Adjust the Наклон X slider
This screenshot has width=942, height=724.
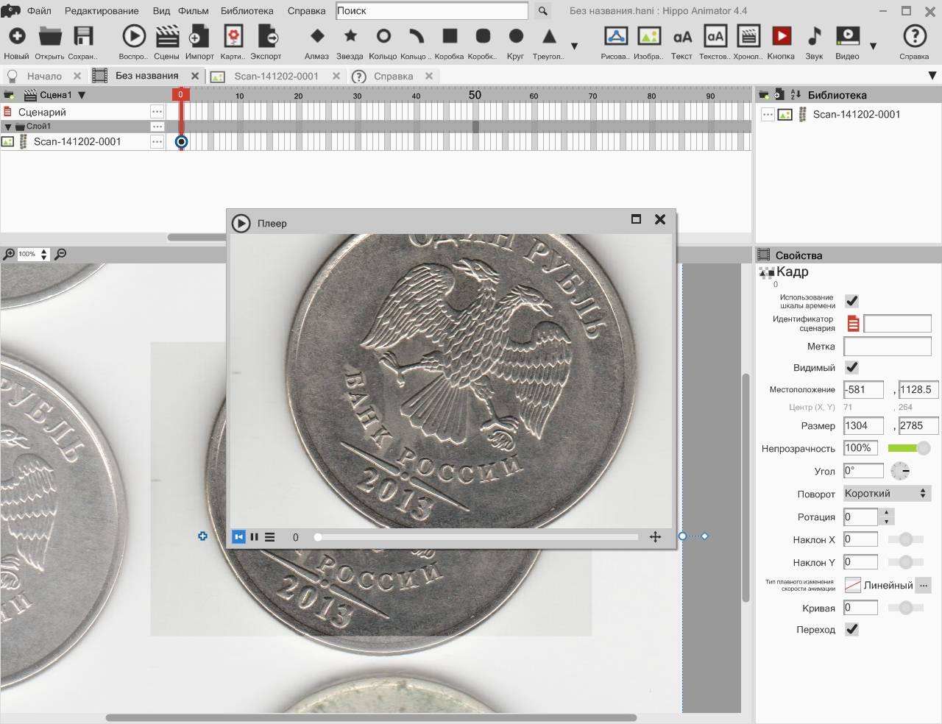coord(906,539)
